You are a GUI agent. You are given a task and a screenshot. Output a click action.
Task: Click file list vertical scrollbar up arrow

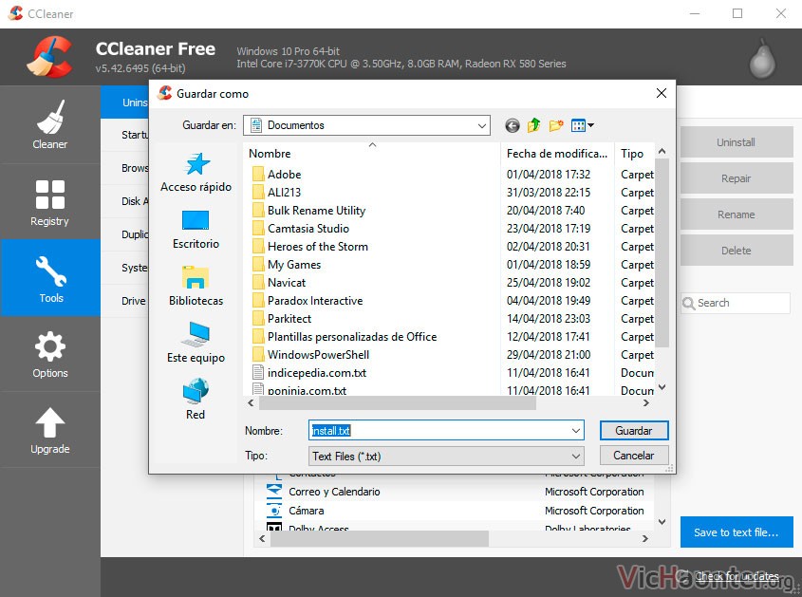[x=662, y=151]
